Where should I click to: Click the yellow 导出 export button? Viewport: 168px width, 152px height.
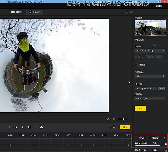point(140,108)
